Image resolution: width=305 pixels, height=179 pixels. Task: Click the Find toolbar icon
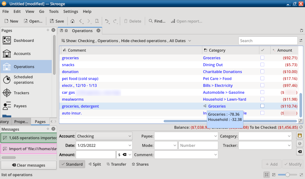(157, 21)
